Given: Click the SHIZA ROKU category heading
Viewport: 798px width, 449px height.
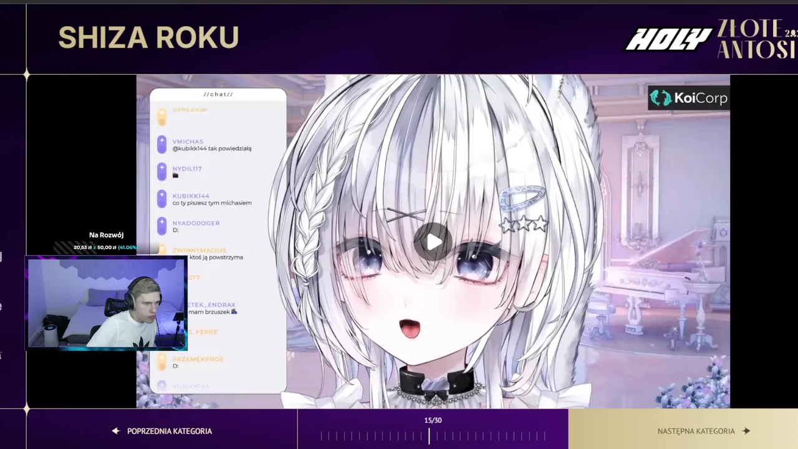Looking at the screenshot, I should [148, 38].
